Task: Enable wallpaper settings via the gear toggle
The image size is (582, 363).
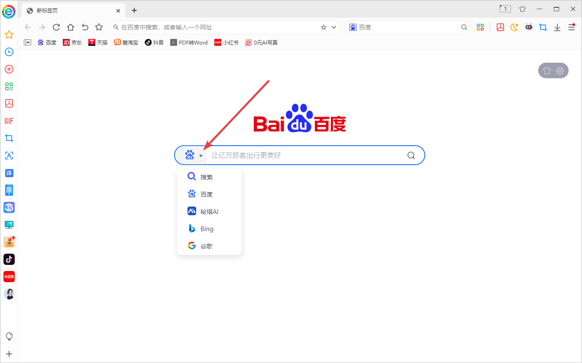Action: click(x=559, y=70)
